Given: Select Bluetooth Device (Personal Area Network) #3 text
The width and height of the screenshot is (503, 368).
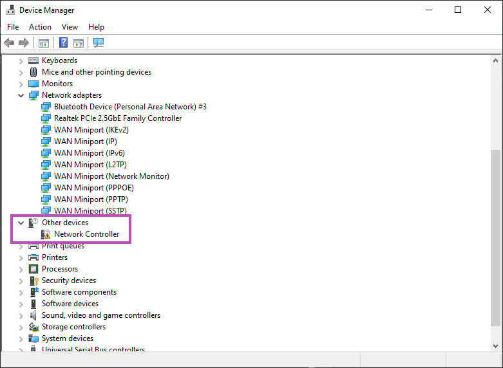Looking at the screenshot, I should 130,107.
